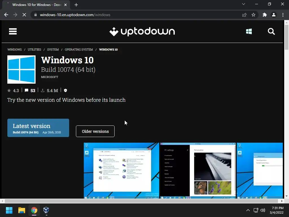Viewport: 289px width, 217px height.
Task: View site information padlock icon
Action: [36, 15]
